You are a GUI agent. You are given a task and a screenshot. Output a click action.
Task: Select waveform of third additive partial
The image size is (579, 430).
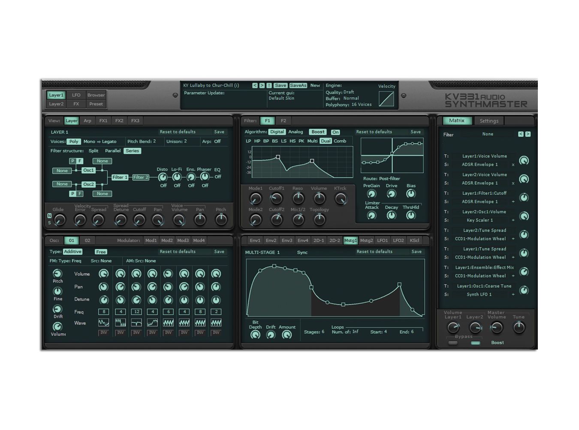(136, 322)
